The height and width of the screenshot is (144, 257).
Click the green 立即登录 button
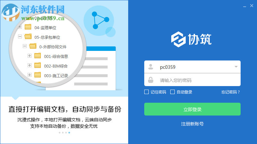[x=192, y=109]
